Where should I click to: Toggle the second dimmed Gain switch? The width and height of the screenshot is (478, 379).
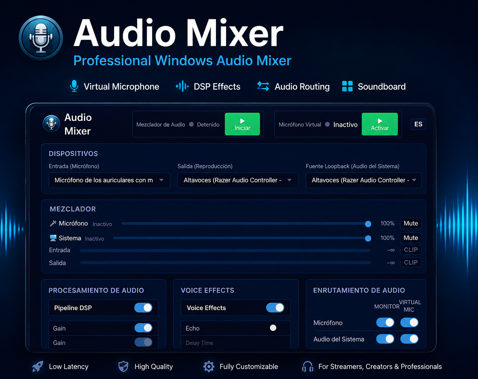click(143, 342)
